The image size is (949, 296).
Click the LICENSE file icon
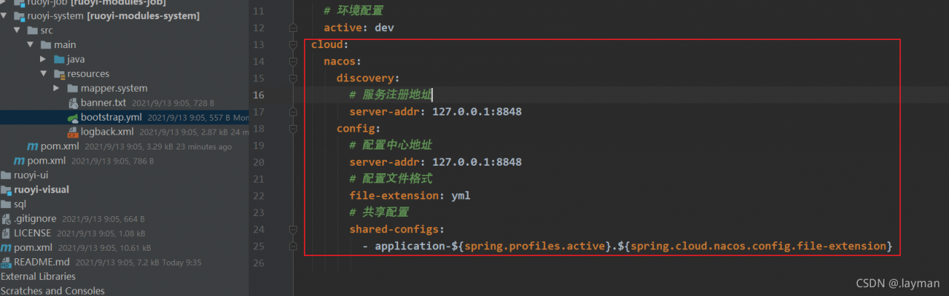(6, 233)
